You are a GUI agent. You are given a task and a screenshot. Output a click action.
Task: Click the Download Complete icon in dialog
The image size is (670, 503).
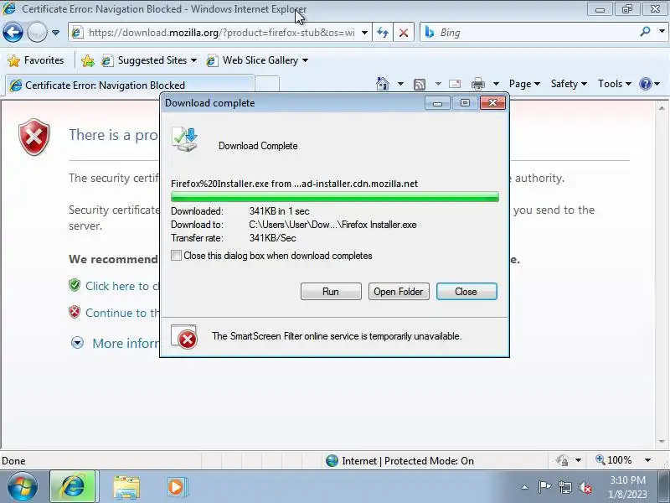click(184, 139)
